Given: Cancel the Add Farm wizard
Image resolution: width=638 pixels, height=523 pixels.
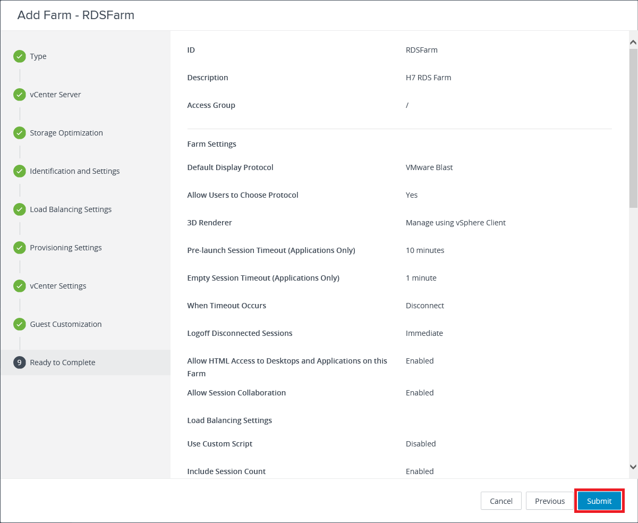Looking at the screenshot, I should (501, 501).
